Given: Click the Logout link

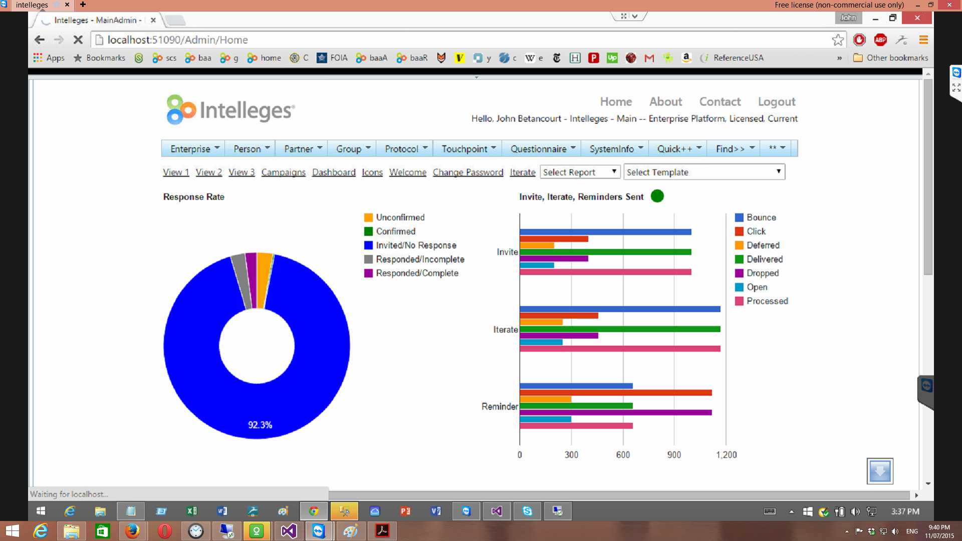Looking at the screenshot, I should (x=776, y=102).
